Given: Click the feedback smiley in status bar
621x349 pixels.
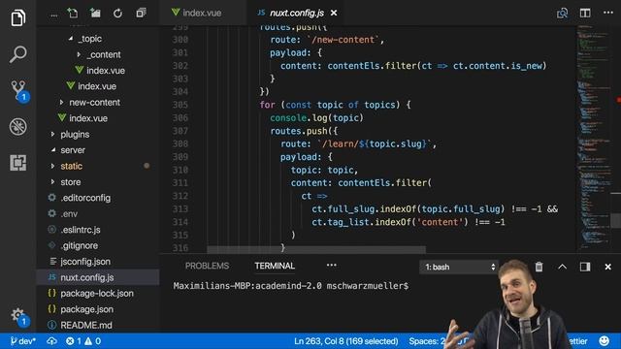Looking at the screenshot, I should (604, 340).
